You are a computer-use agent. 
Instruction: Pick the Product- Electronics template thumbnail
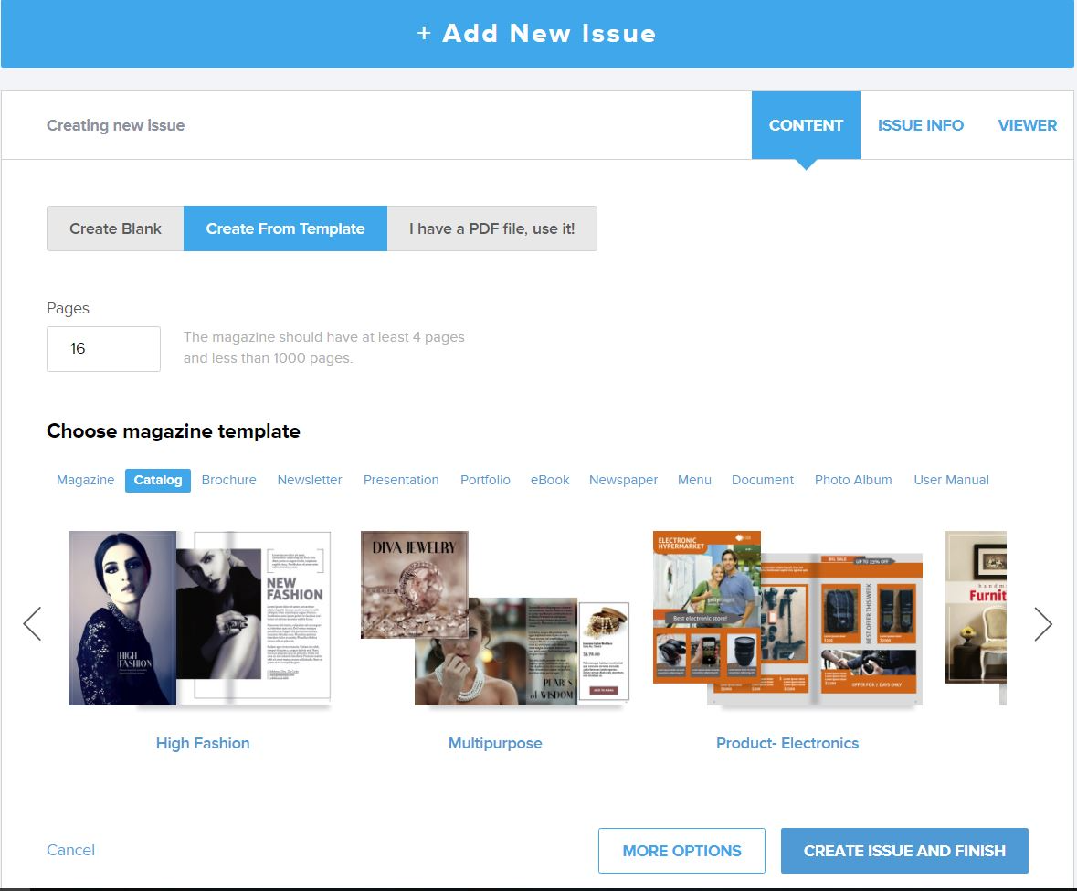click(x=787, y=618)
